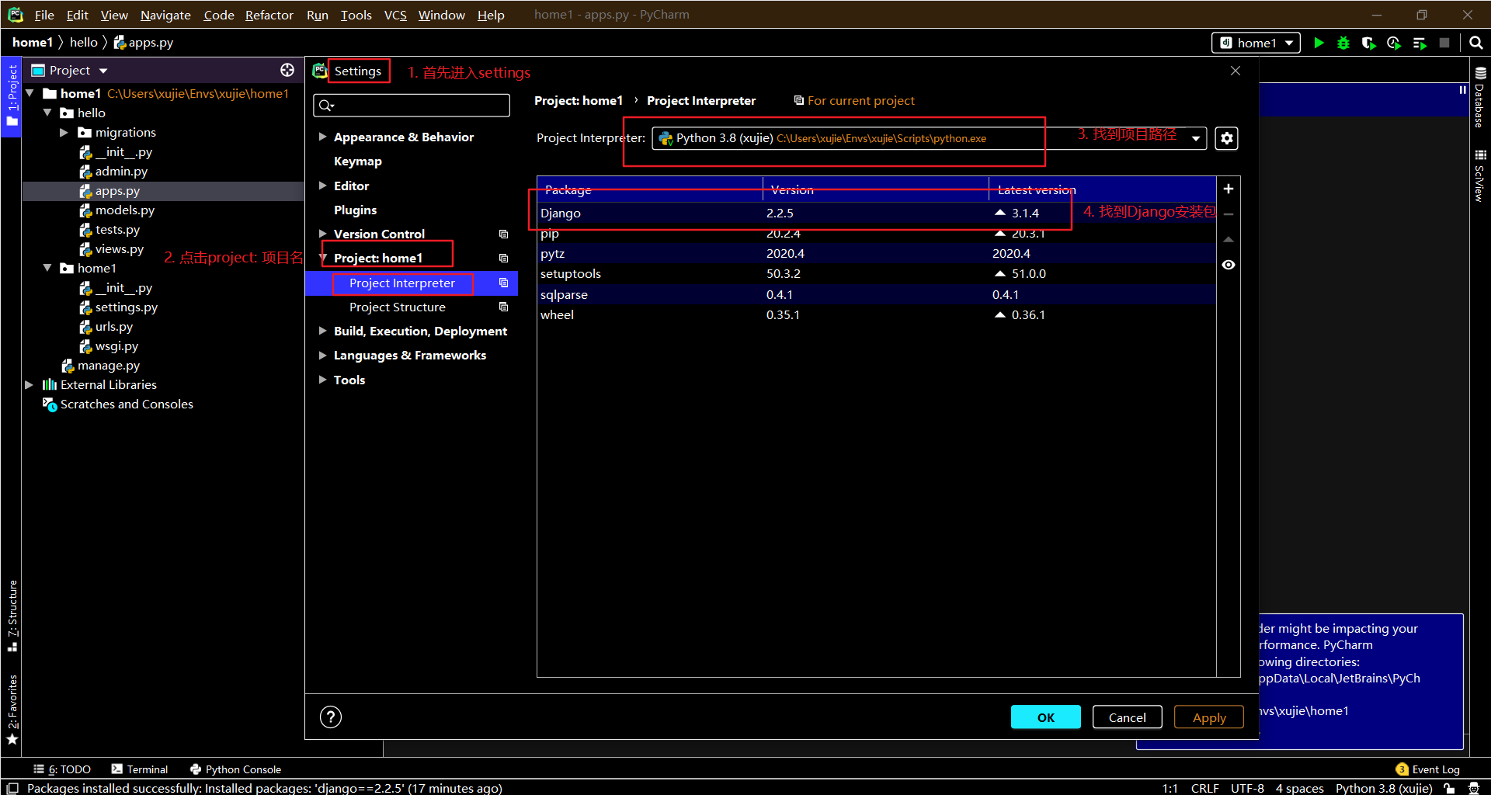Open the Refactor menu

coord(269,15)
